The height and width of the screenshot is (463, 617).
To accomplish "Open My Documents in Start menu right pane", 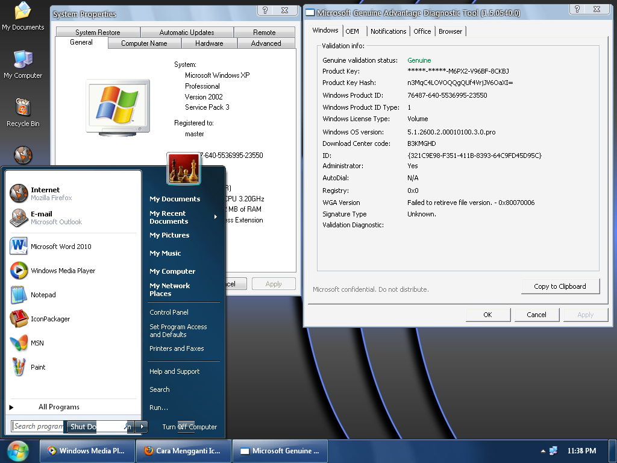I will (x=175, y=199).
